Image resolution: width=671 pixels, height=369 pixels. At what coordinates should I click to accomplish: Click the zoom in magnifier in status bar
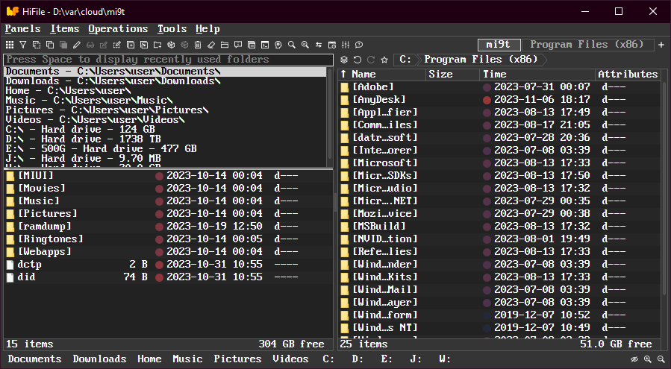click(x=647, y=359)
